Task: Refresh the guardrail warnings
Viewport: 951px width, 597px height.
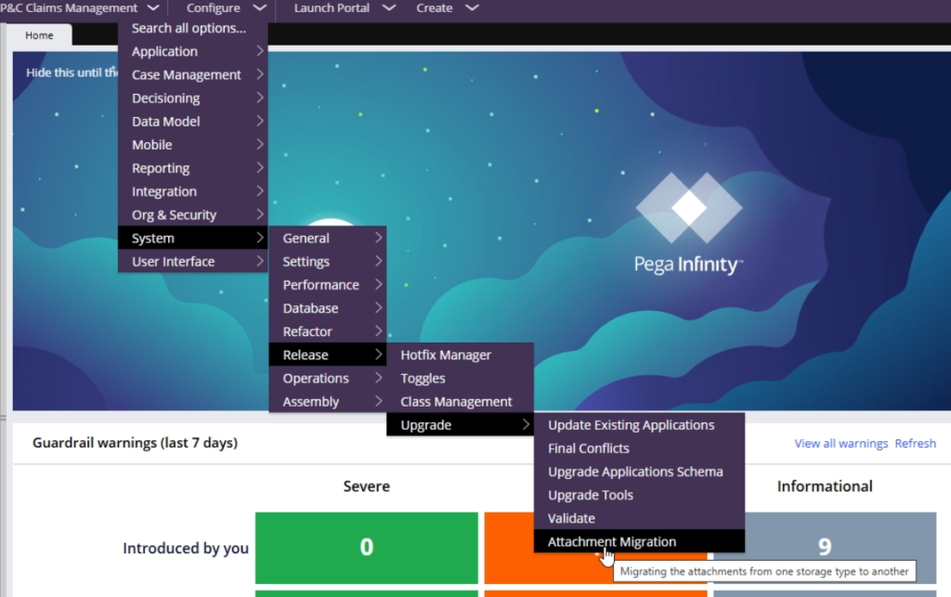Action: pos(915,443)
